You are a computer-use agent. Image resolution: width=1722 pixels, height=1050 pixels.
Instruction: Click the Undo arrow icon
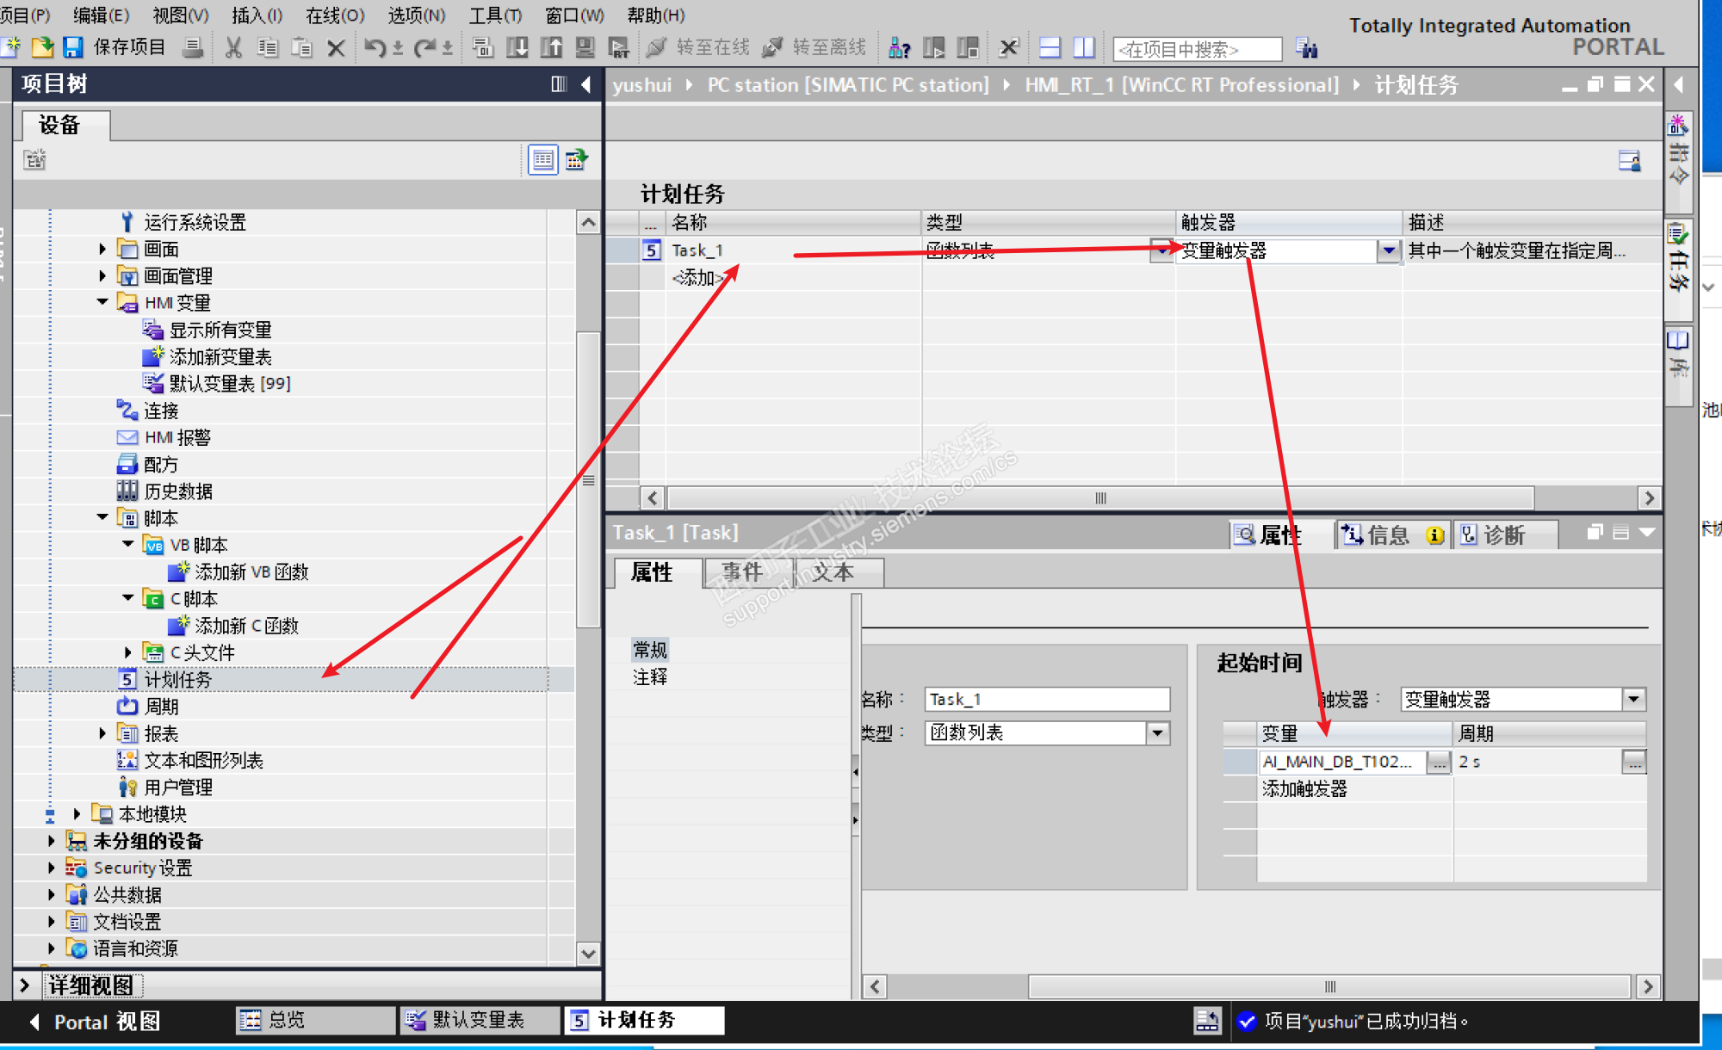point(375,47)
